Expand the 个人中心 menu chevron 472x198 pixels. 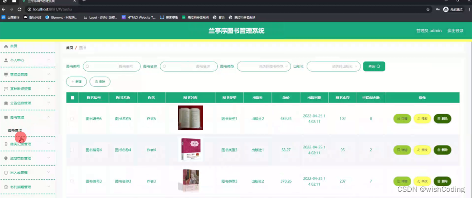pos(49,60)
